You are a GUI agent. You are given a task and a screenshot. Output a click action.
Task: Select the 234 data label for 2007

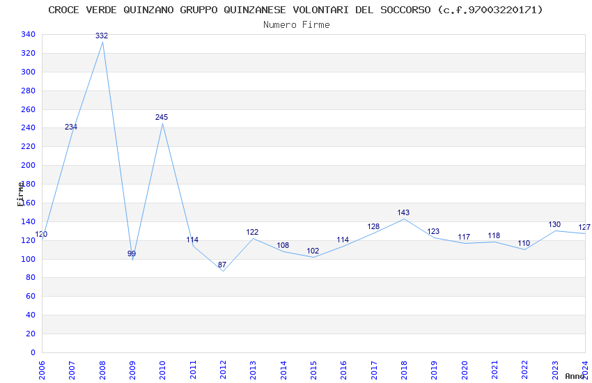(71, 127)
